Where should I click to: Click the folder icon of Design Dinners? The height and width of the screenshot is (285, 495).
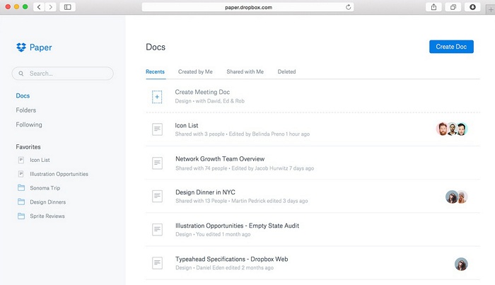coord(21,202)
